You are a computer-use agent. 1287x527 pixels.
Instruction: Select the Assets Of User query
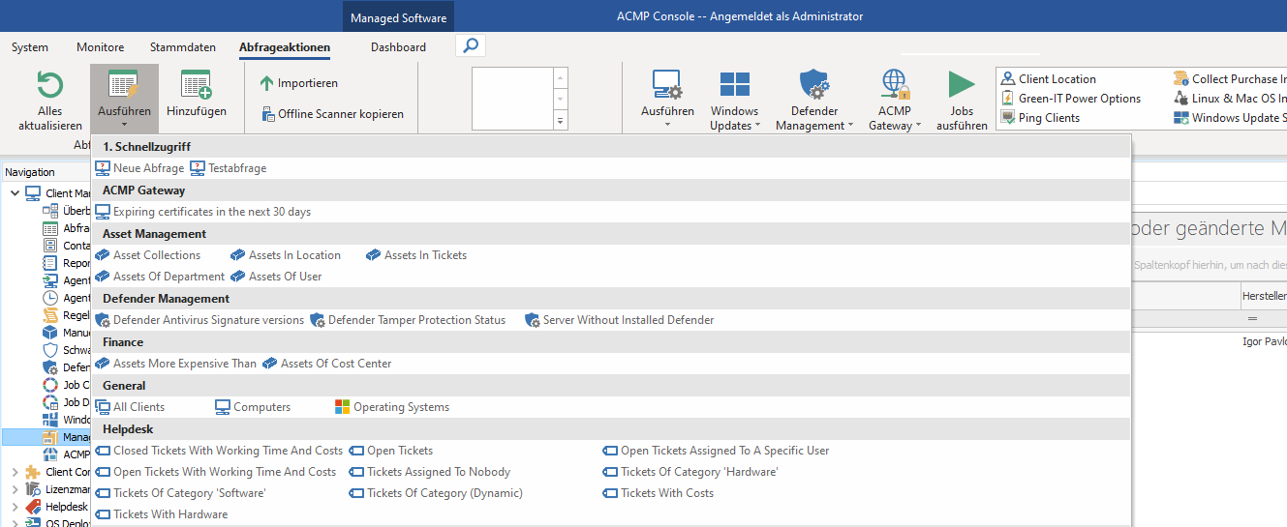coord(276,277)
